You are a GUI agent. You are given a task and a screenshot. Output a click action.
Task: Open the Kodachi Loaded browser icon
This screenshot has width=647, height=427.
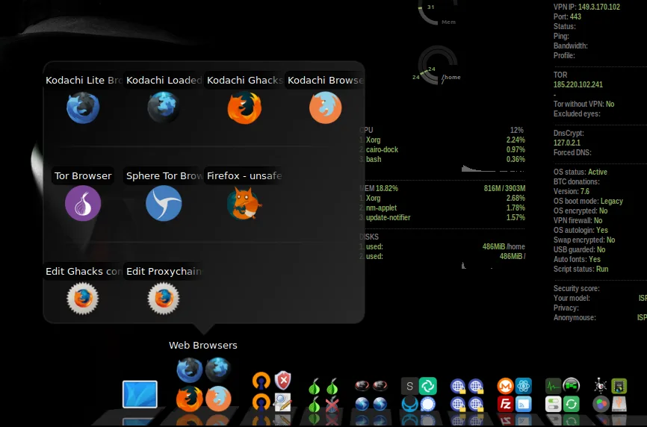coord(164,107)
